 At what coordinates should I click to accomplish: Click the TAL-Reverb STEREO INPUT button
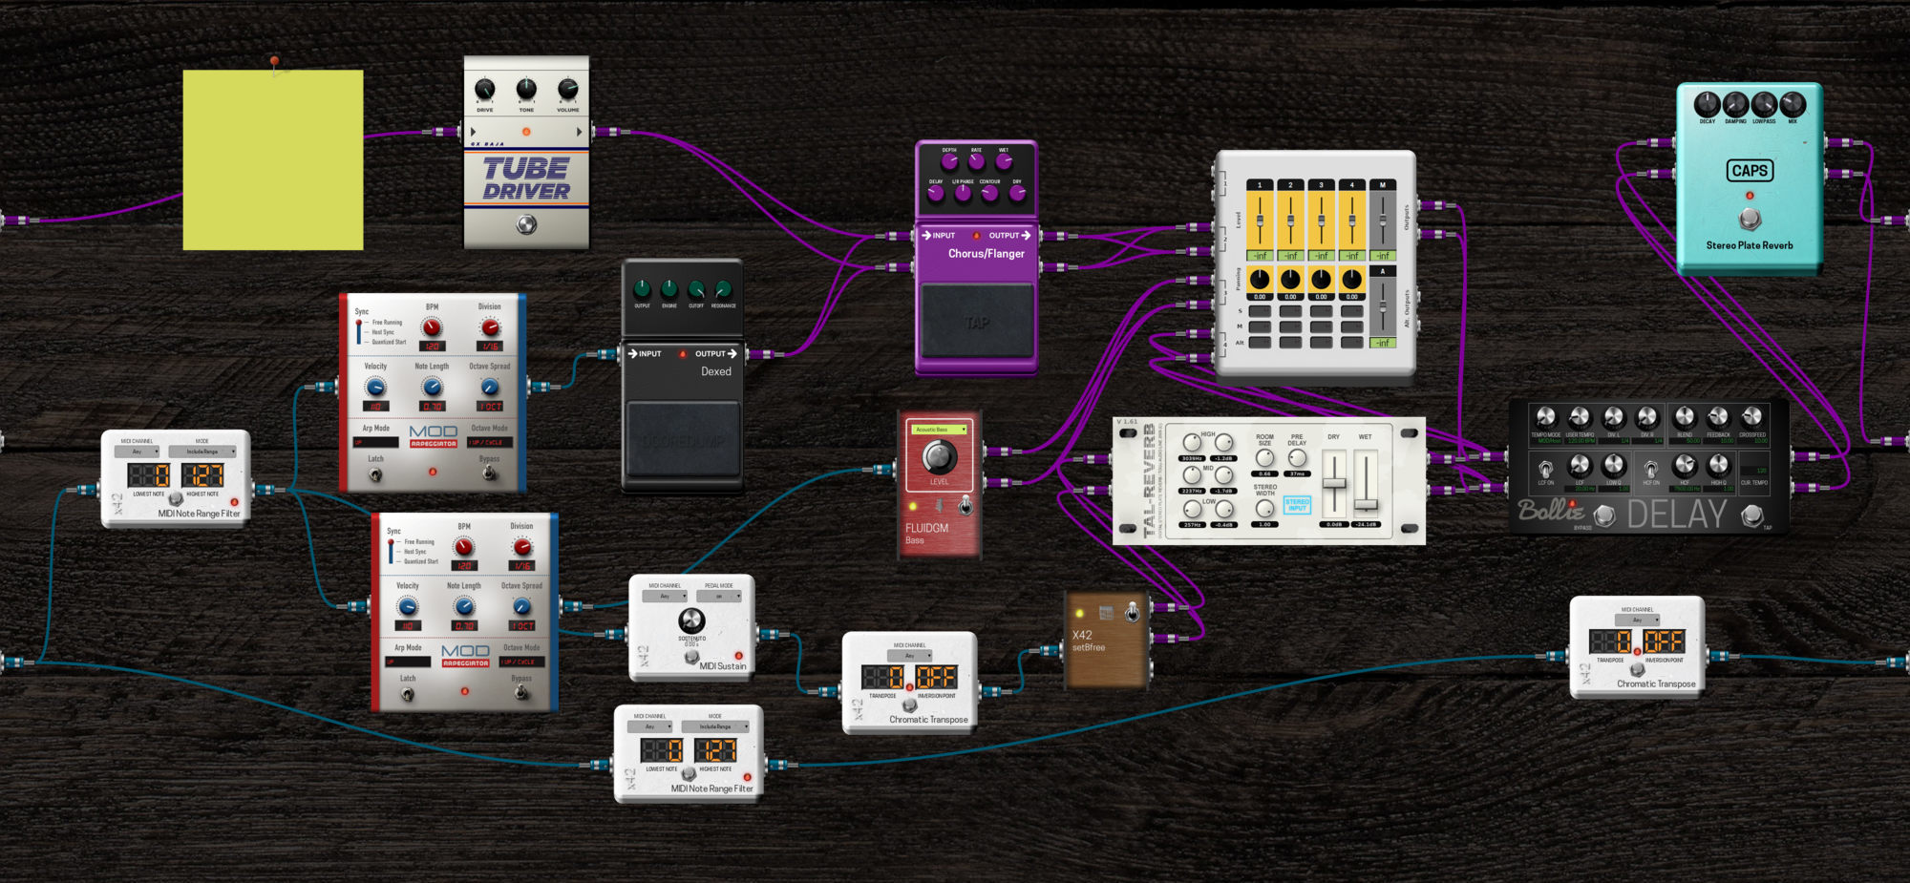1297,505
